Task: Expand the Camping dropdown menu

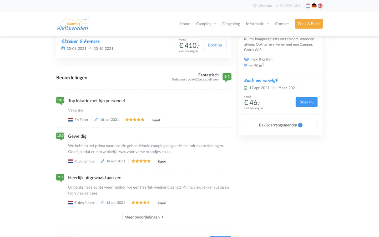Action: point(206,24)
